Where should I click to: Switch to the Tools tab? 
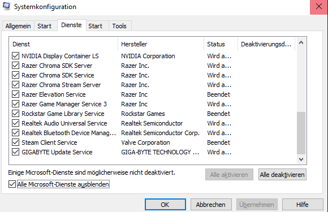pyautogui.click(x=119, y=26)
